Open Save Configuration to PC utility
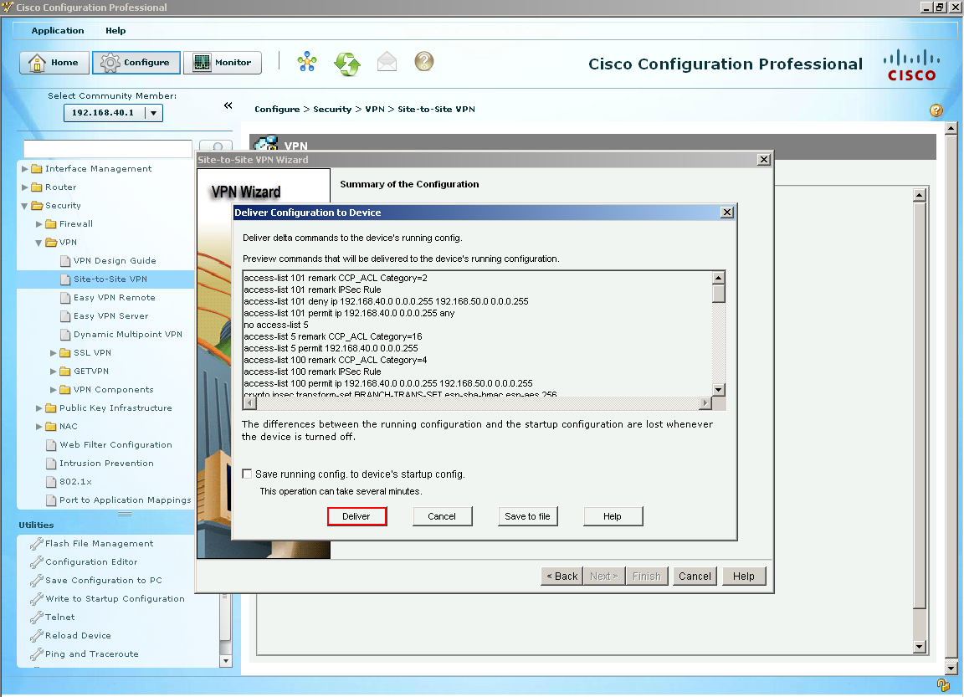 tap(103, 580)
